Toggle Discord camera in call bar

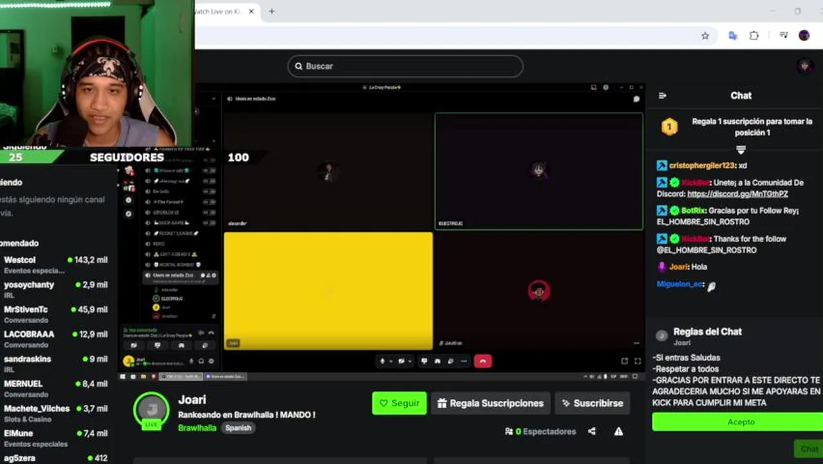[401, 361]
